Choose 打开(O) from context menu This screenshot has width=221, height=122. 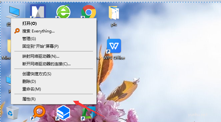54,23
